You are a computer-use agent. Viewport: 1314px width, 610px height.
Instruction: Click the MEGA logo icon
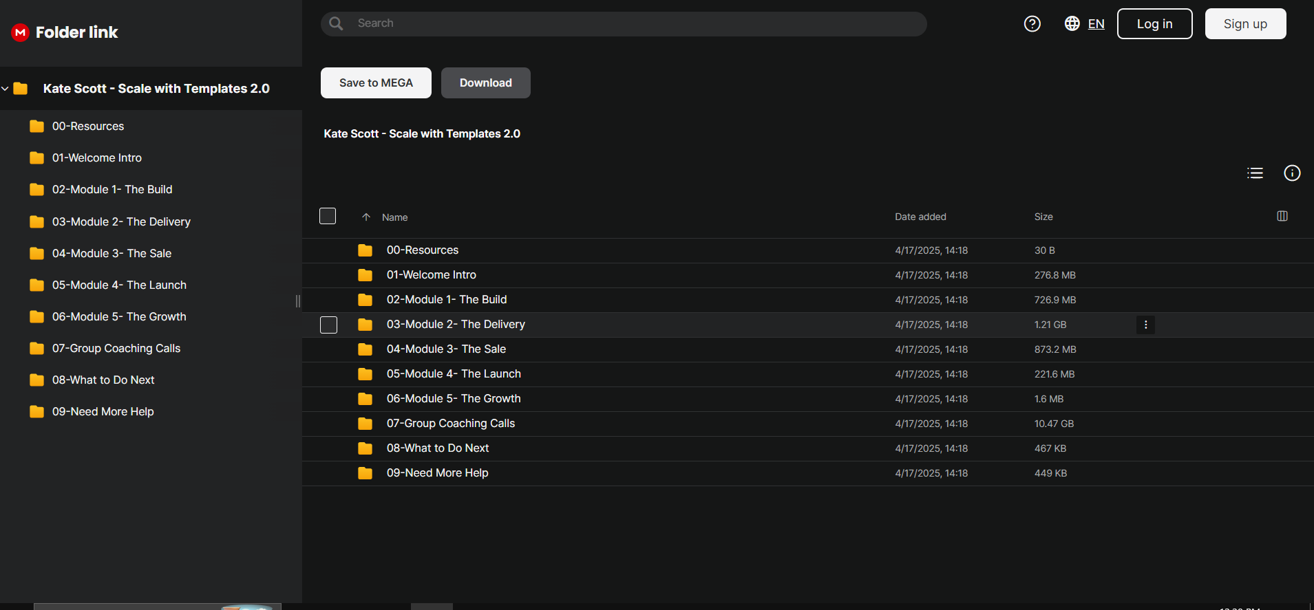click(20, 32)
